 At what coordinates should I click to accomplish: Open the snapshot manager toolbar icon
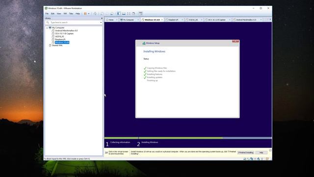[x=112, y=14]
